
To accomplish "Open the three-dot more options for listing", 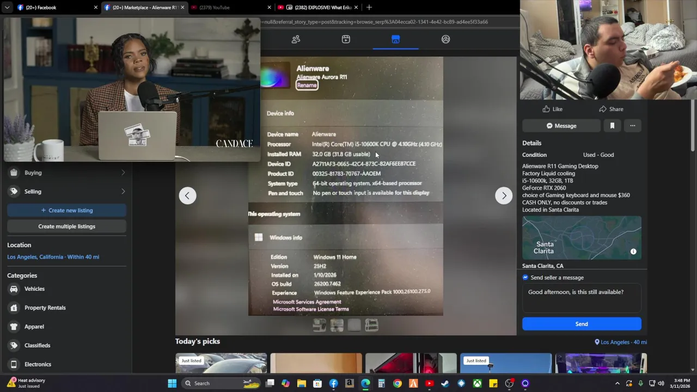I will tap(633, 126).
